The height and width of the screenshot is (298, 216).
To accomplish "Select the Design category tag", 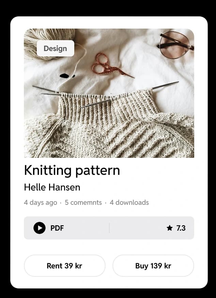I will [x=56, y=48].
